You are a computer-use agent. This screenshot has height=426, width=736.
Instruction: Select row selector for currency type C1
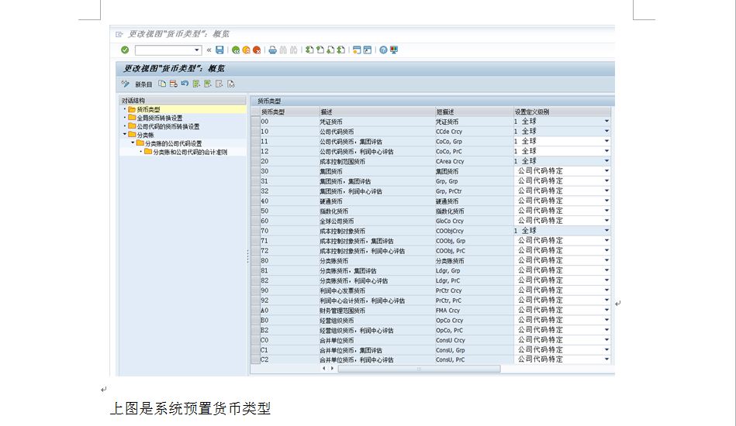[255, 349]
